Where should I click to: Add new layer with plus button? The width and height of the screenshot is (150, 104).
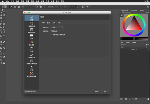(121, 99)
